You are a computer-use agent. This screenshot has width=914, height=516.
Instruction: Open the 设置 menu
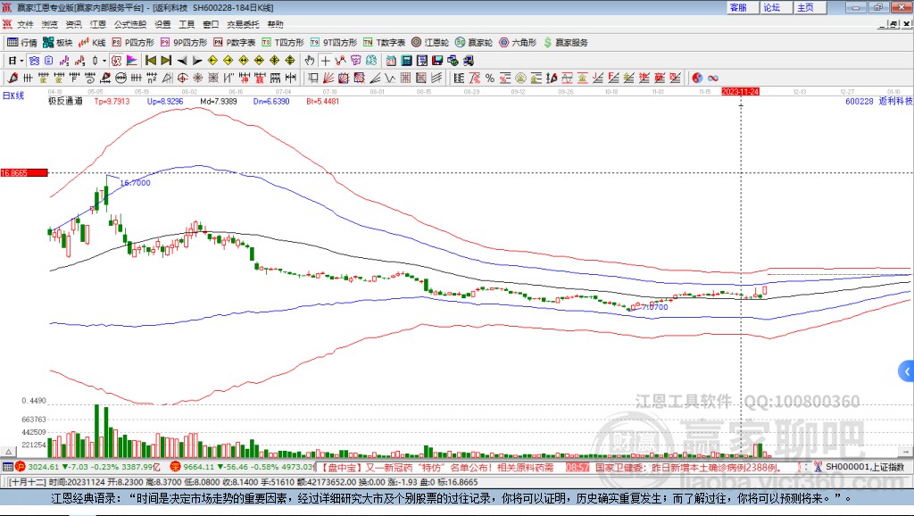pyautogui.click(x=162, y=24)
